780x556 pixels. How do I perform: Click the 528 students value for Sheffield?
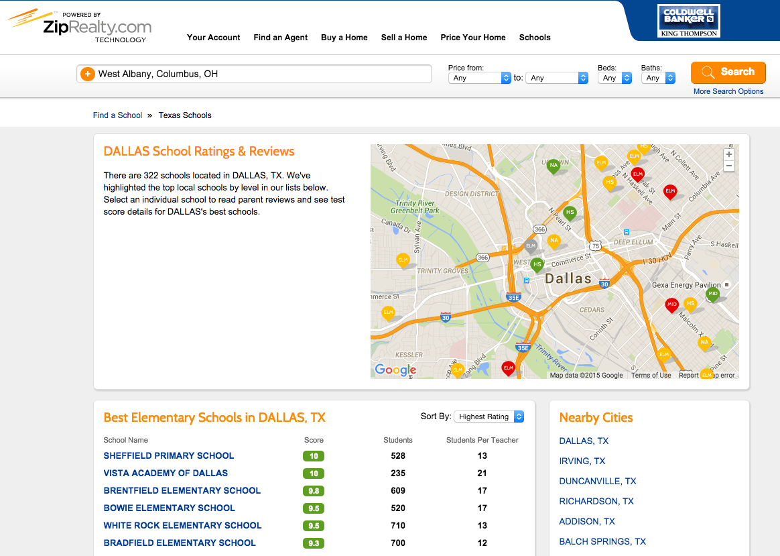pos(398,456)
